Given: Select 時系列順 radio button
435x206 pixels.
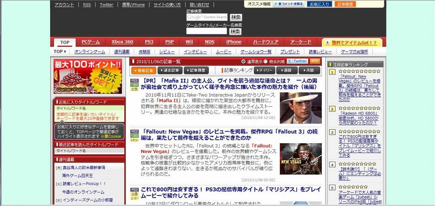Looking at the screenshot, I should click(265, 61).
